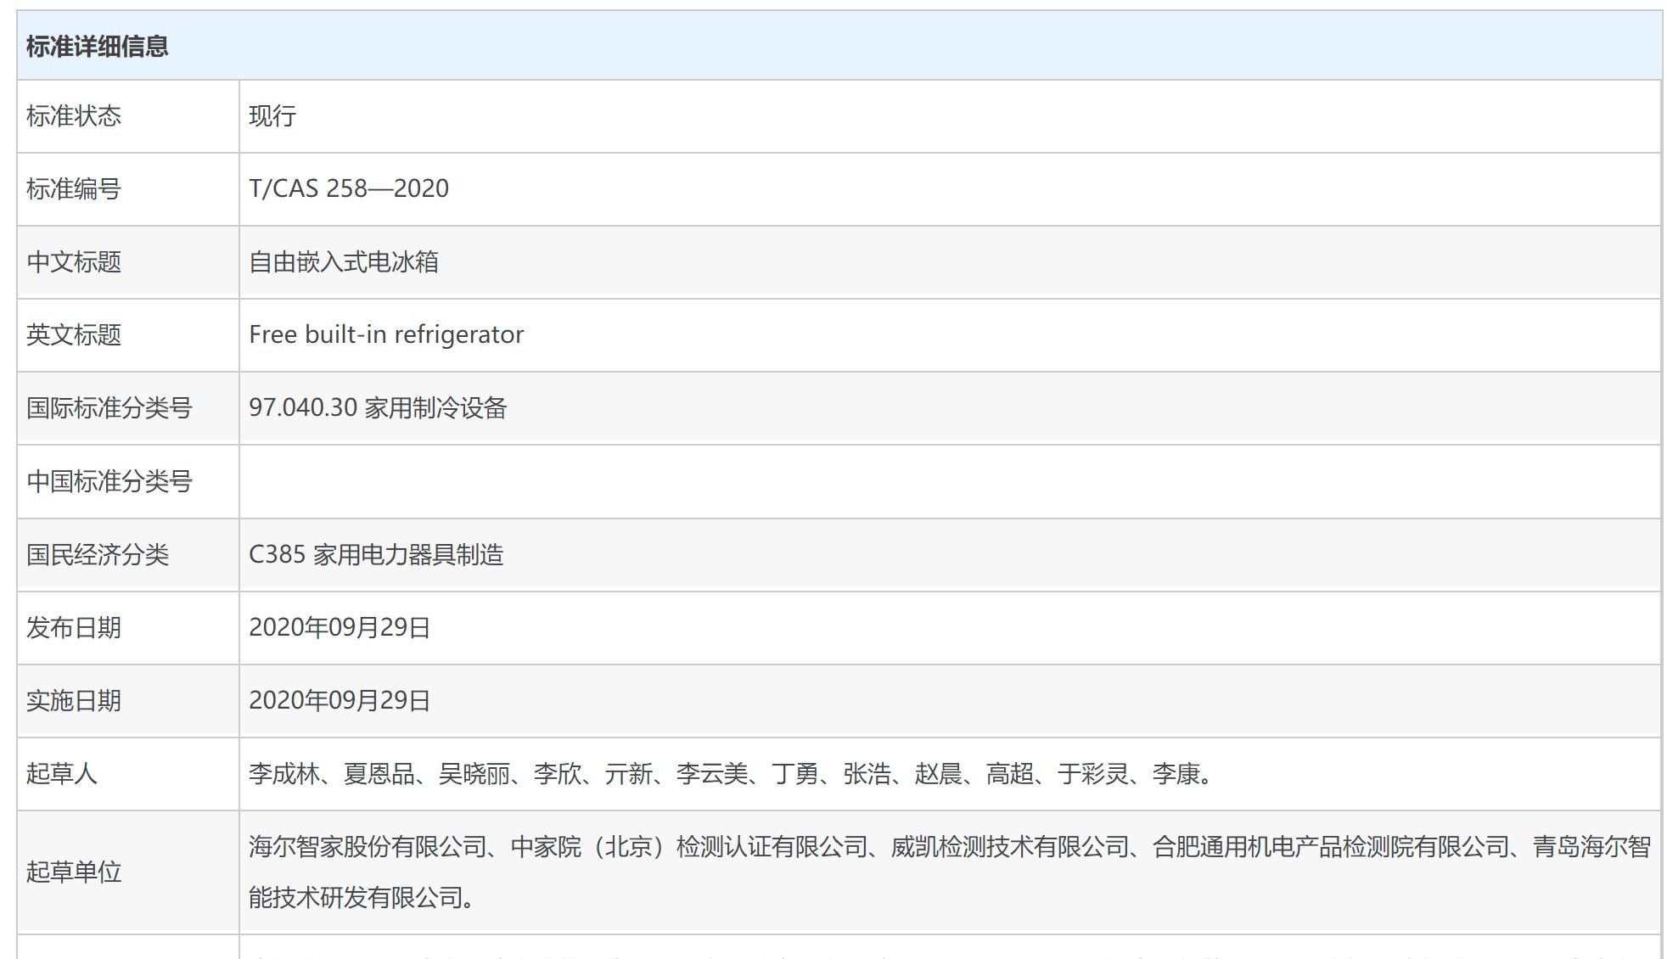Click the 实施日期 date value
The image size is (1667, 959).
pos(339,701)
